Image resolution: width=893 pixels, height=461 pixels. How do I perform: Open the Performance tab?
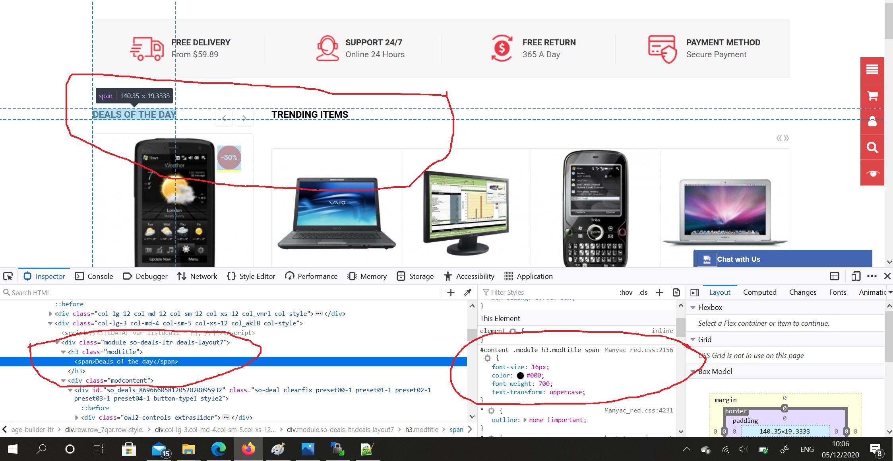pyautogui.click(x=311, y=276)
